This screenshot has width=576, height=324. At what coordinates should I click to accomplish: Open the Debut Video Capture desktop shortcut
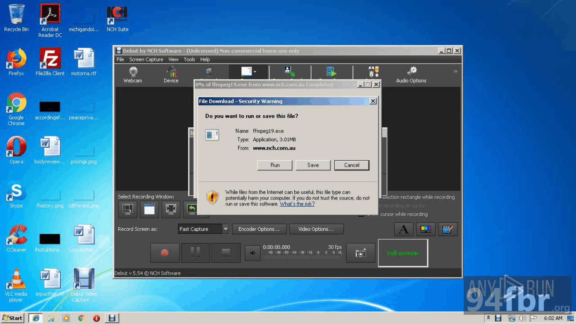[84, 285]
